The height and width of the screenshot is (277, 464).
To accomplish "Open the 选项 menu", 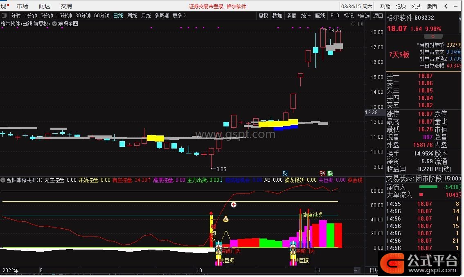I will tap(401, 6).
